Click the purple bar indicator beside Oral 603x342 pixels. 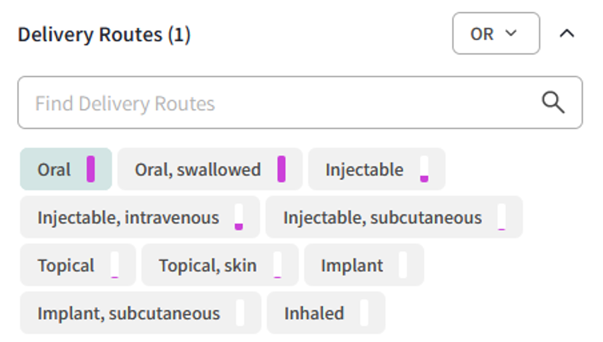(x=91, y=169)
